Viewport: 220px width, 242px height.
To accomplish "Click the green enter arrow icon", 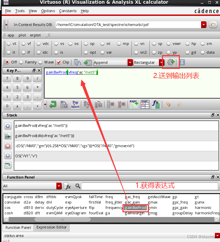I will point(53,105).
